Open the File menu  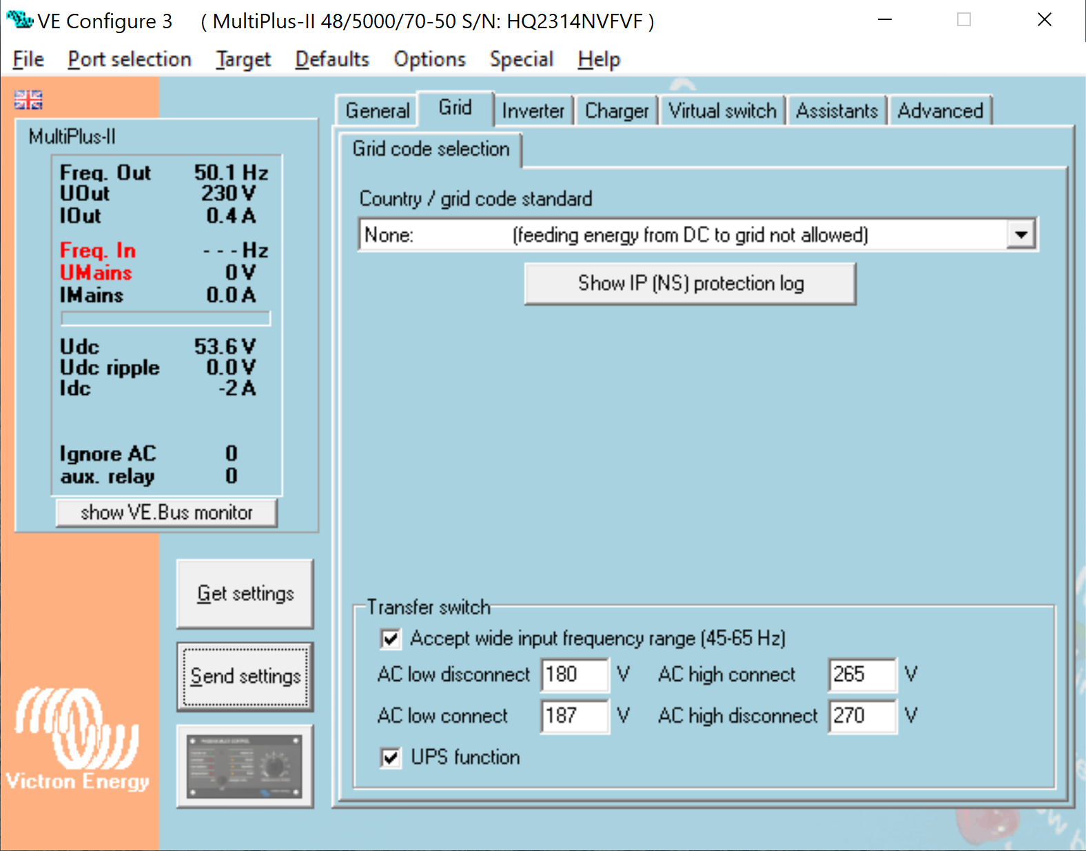click(x=28, y=59)
